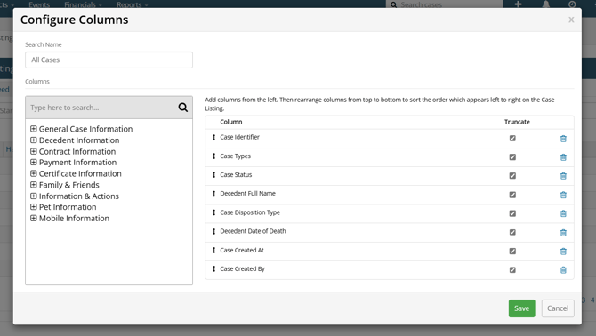Toggle Truncate for Case Identifier
Viewport: 596px width, 336px height.
(512, 138)
